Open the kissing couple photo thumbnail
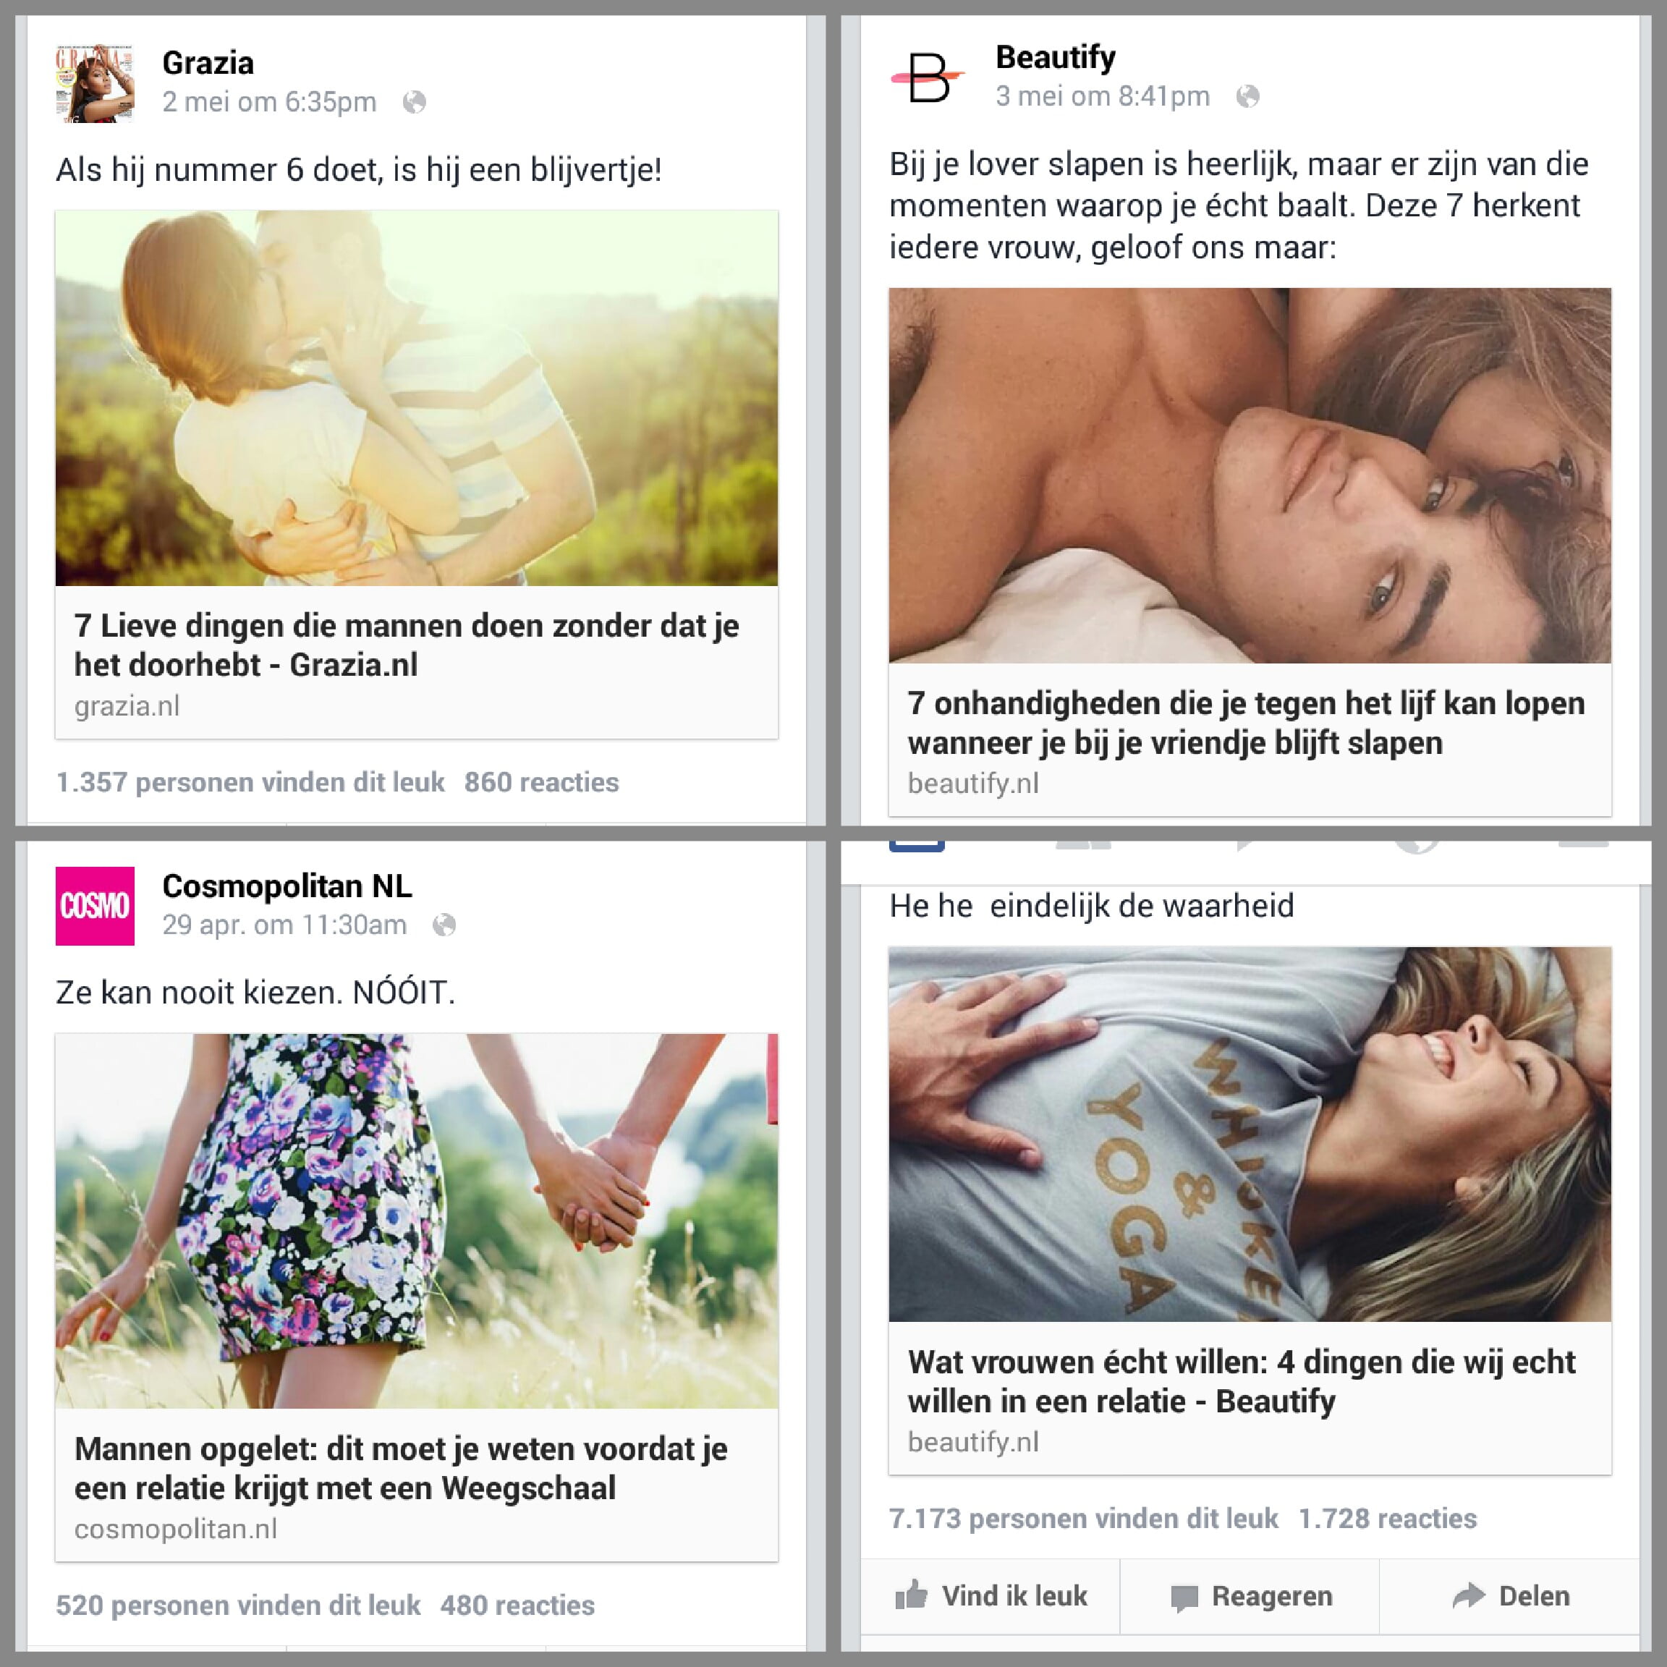 point(417,398)
